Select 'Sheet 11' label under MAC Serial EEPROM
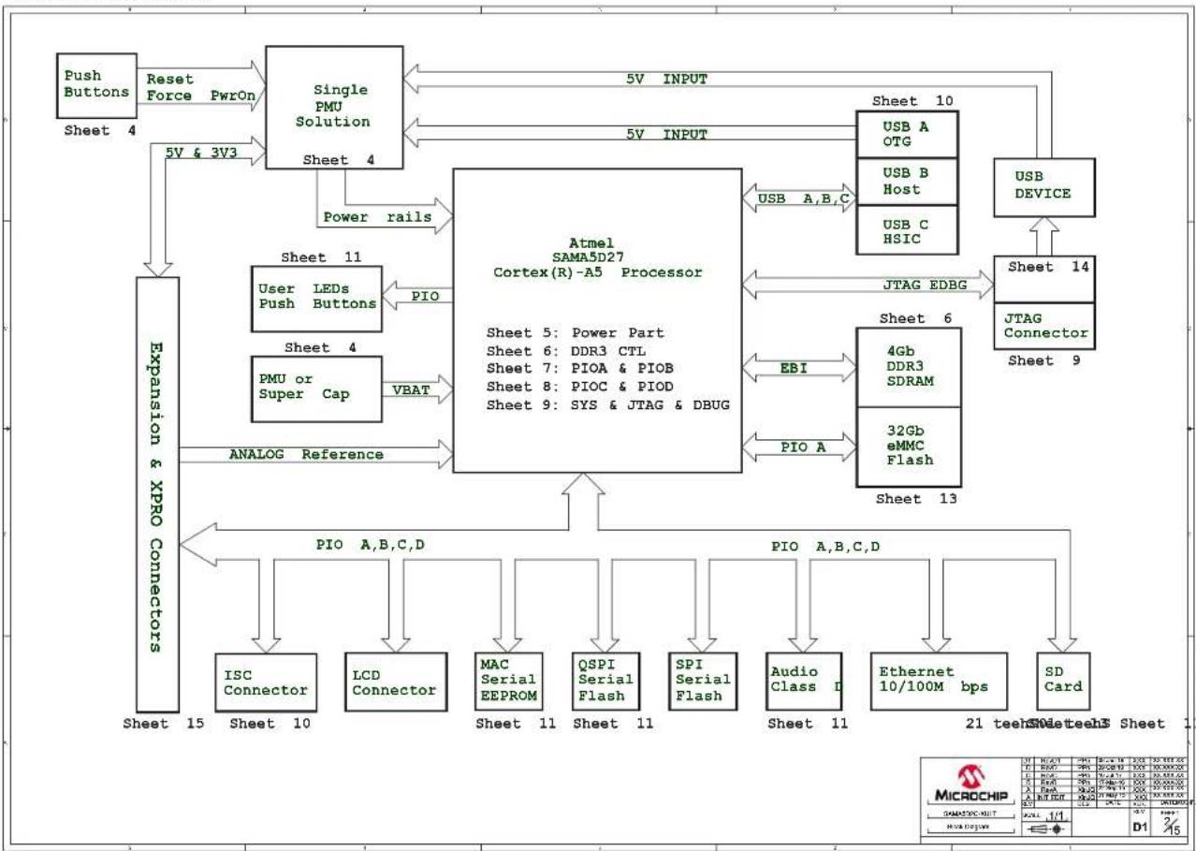The image size is (1196, 851). 516,723
